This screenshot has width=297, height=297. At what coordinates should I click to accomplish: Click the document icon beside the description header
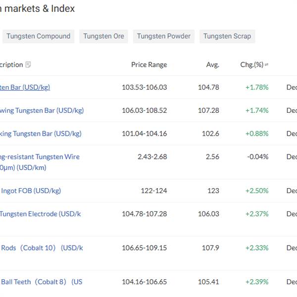(28, 65)
